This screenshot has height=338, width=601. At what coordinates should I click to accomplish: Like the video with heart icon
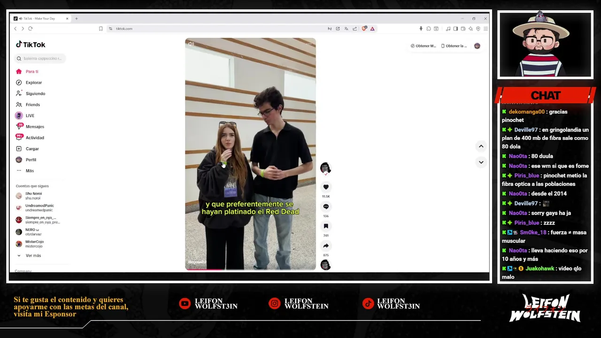(x=326, y=187)
